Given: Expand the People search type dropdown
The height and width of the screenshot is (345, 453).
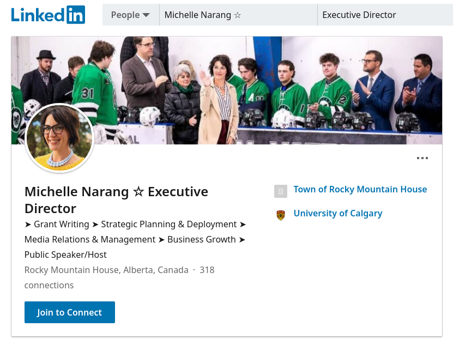Looking at the screenshot, I should tap(130, 15).
